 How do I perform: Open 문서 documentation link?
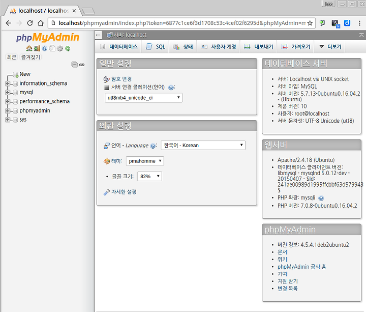282,252
